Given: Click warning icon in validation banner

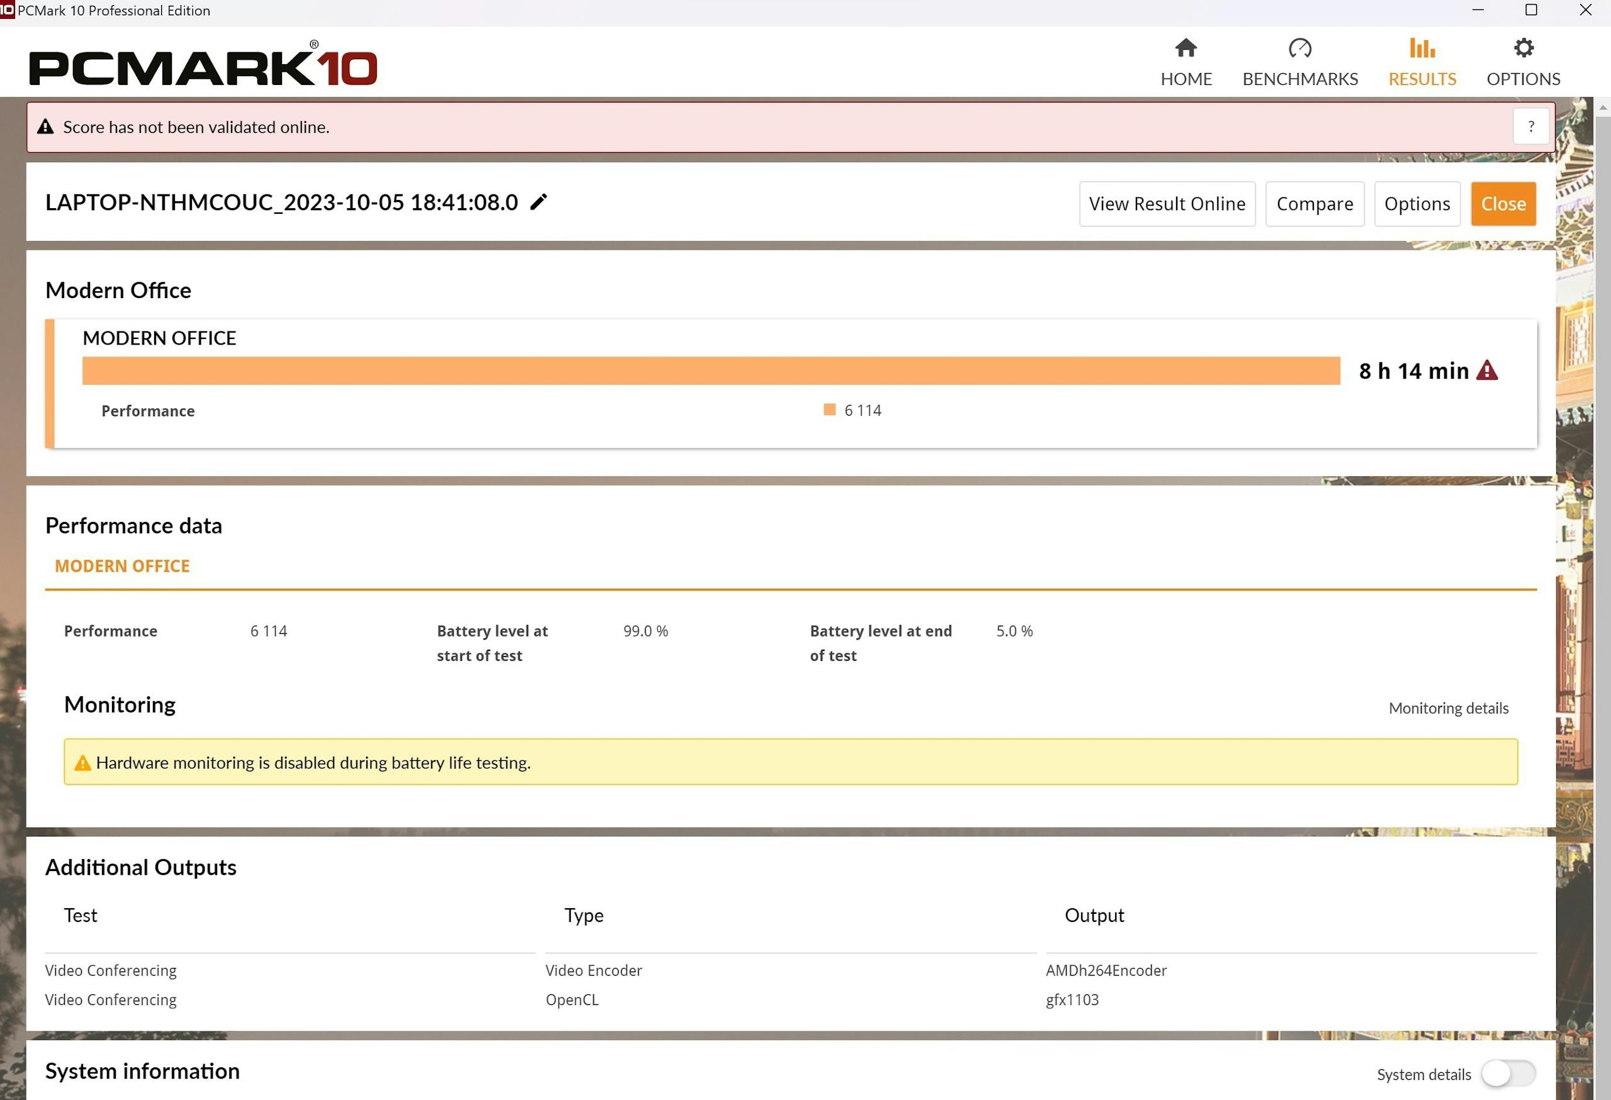Looking at the screenshot, I should tap(45, 127).
